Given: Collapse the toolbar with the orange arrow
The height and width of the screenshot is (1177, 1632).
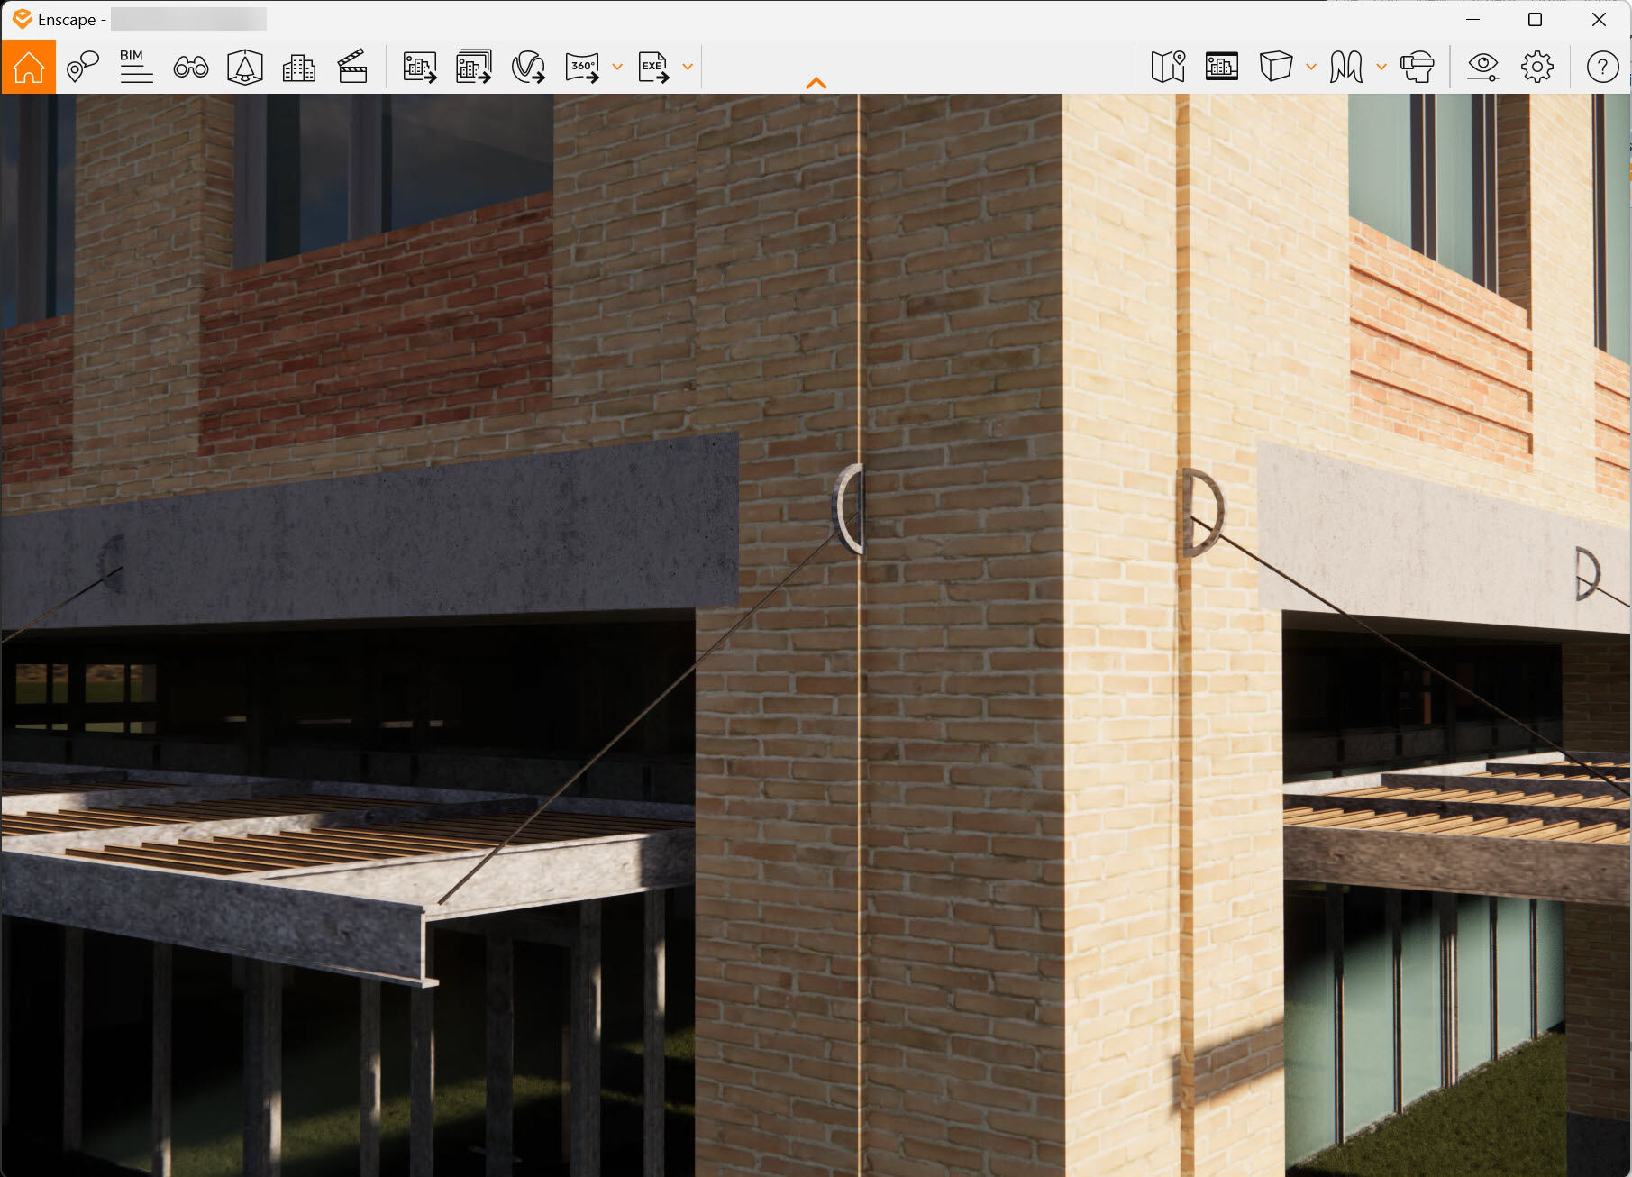Looking at the screenshot, I should pyautogui.click(x=816, y=82).
